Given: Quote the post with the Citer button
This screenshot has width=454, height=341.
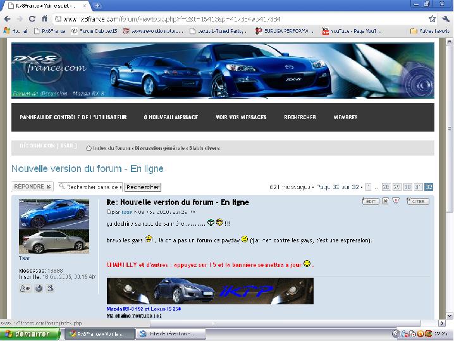Looking at the screenshot, I should (x=417, y=201).
